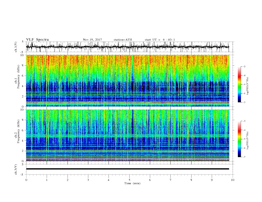Click time axis tick label "6"
The width and height of the screenshot is (262, 202).
pos(150,180)
